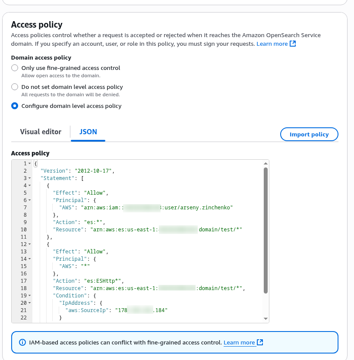Switch to the Visual editor tab
The width and height of the screenshot is (354, 360).
coord(41,132)
